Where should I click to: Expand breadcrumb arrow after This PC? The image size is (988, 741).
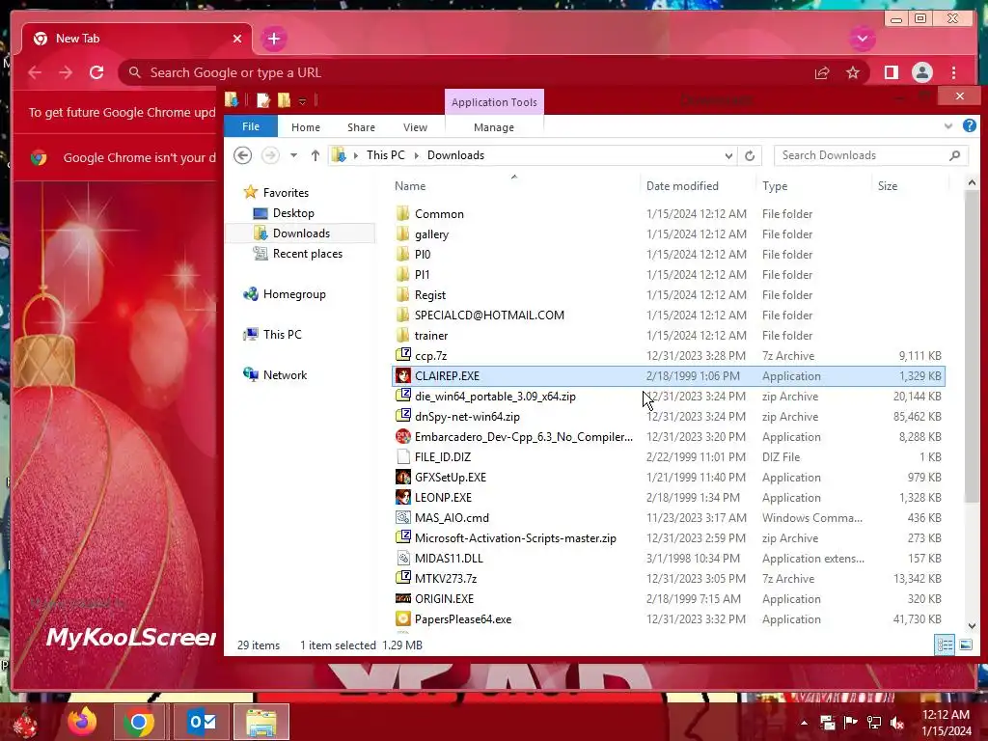click(x=417, y=155)
